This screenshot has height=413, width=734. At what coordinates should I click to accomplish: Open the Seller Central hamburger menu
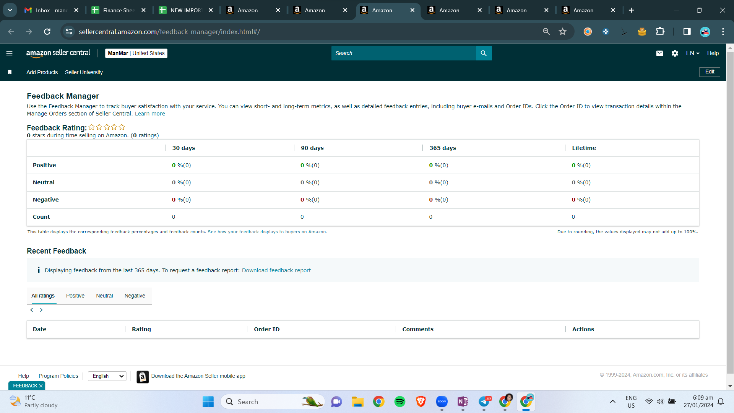(x=10, y=53)
